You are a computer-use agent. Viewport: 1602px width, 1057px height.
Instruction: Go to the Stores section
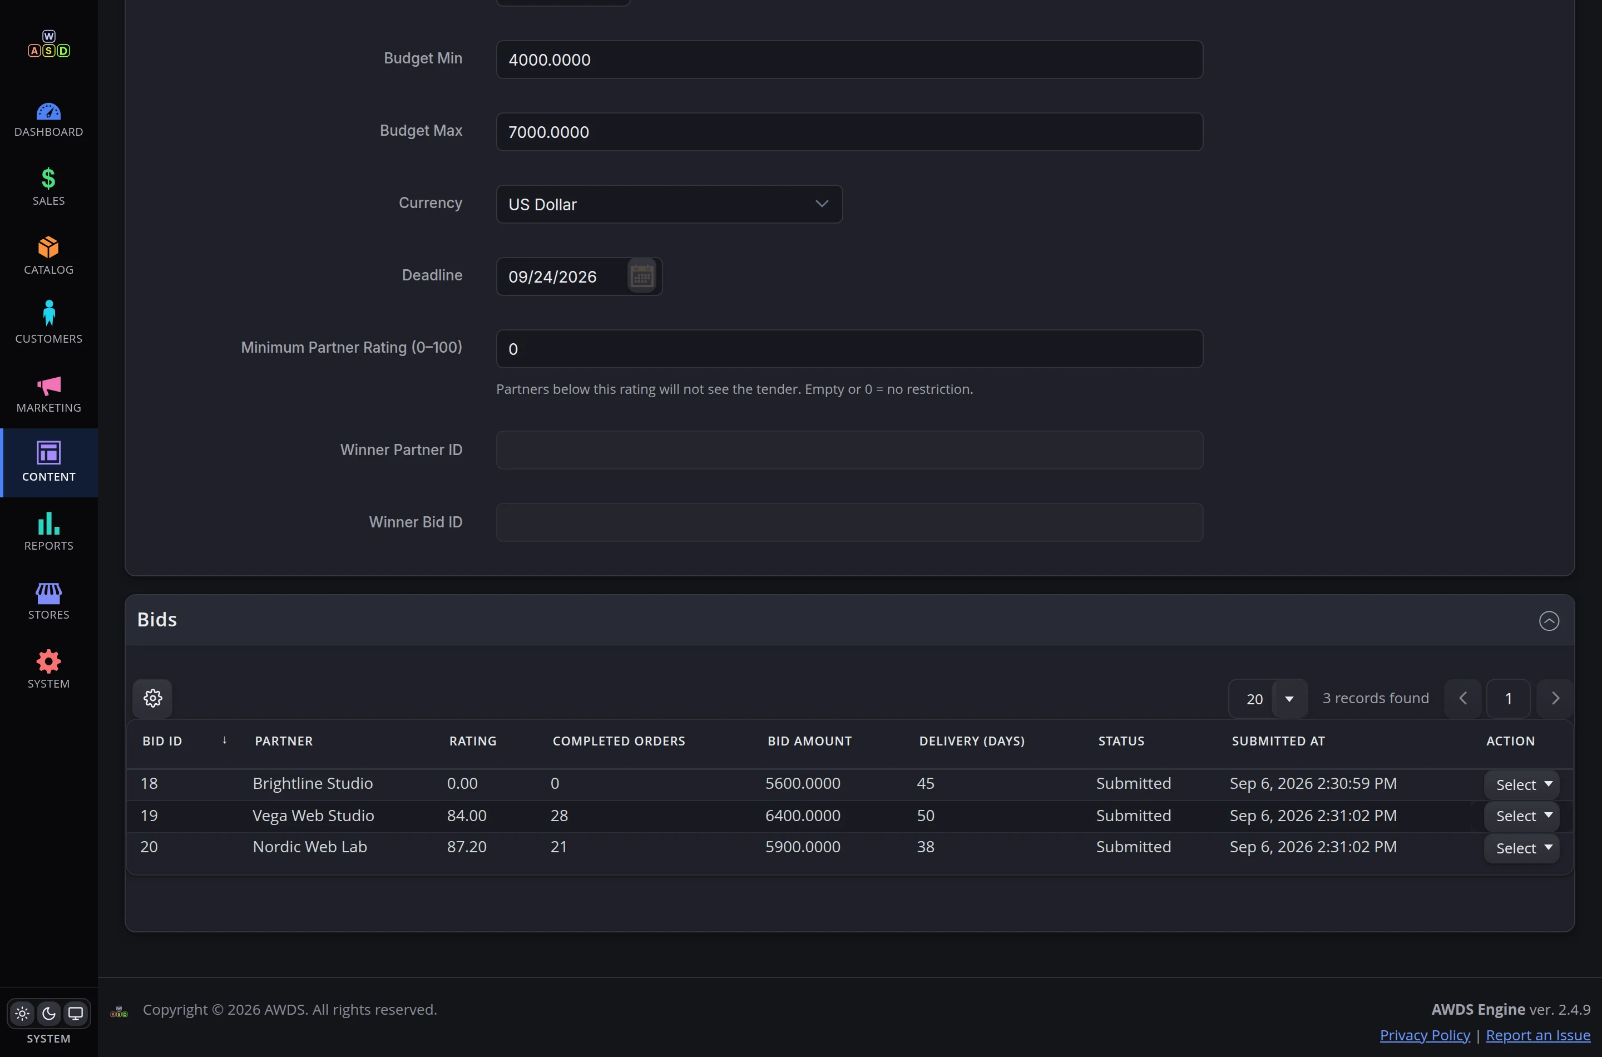48,601
